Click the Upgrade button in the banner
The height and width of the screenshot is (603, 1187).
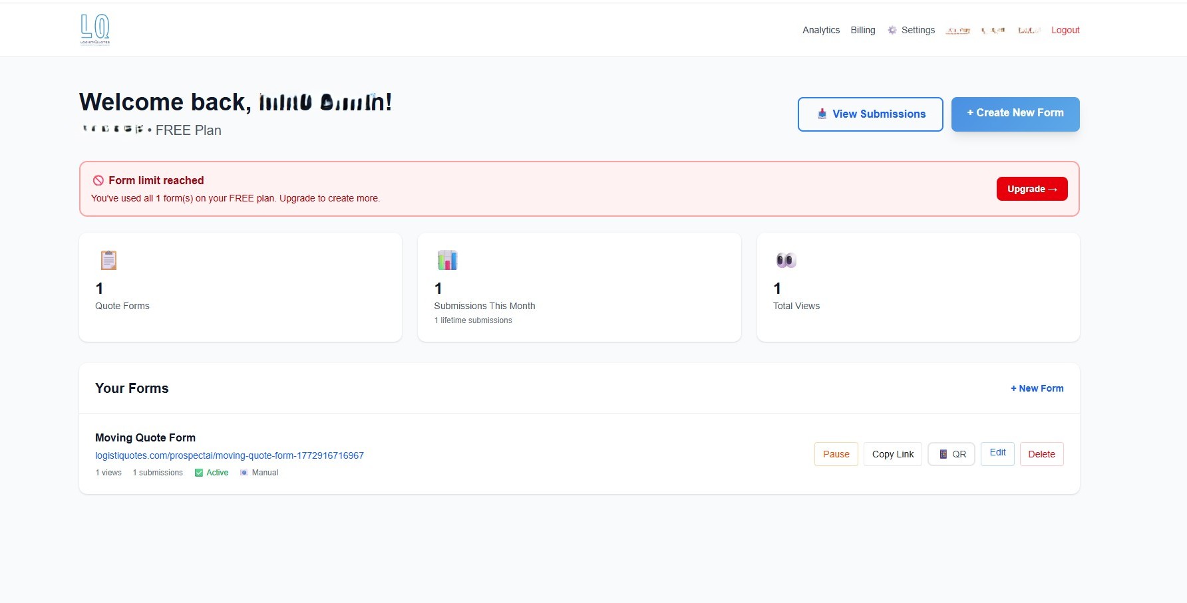pyautogui.click(x=1031, y=189)
